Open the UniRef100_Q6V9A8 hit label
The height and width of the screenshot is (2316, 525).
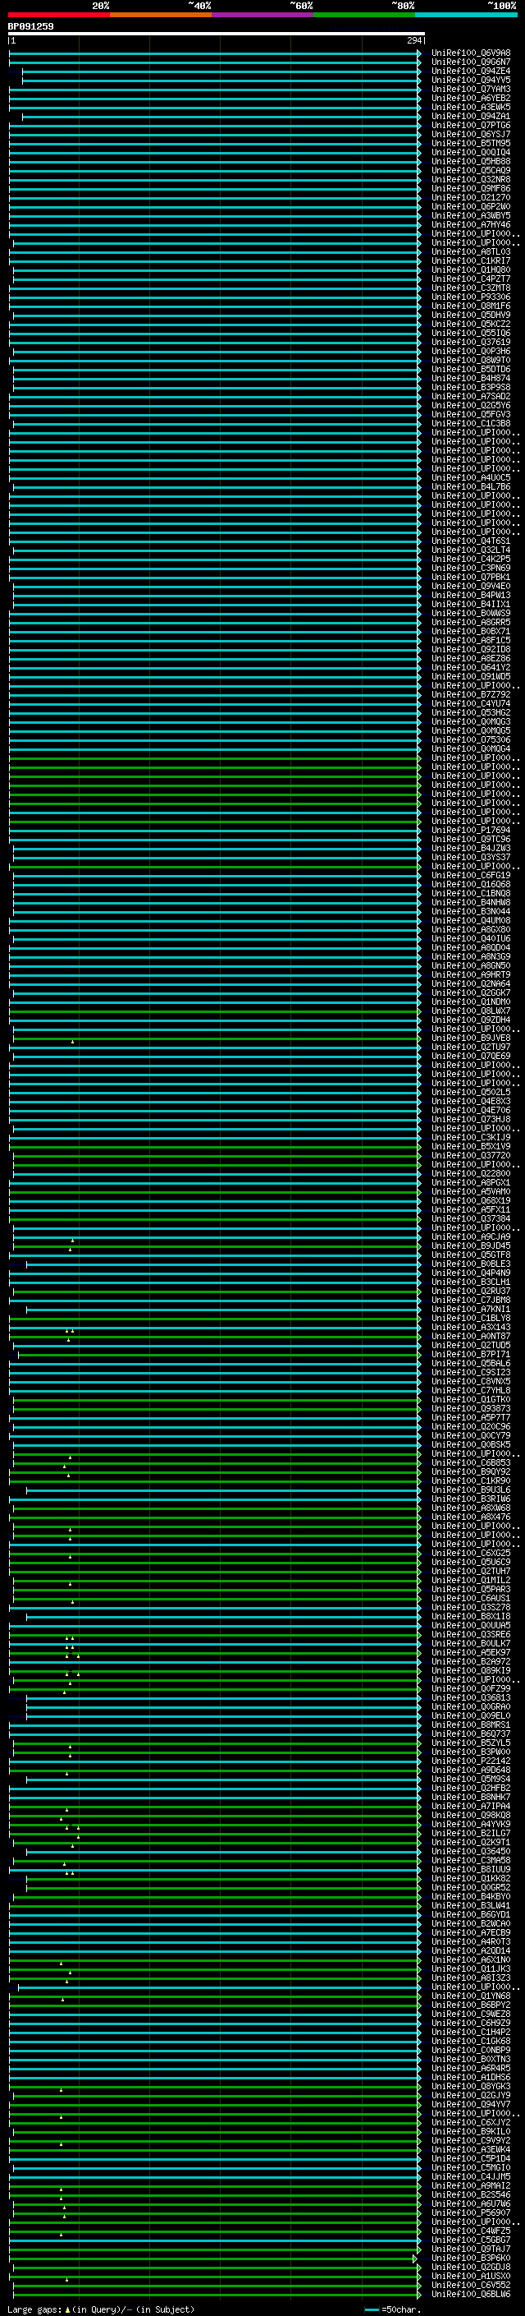pyautogui.click(x=470, y=53)
